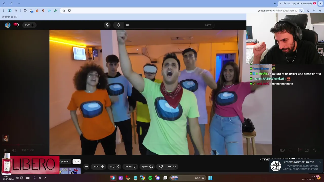
Task: Open the media controls icon in Chrome toolbar
Action: 16,11
